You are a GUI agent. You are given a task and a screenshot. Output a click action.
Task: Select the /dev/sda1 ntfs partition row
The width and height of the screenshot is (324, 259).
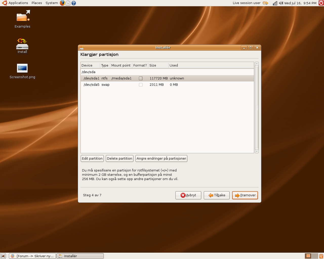(167, 78)
